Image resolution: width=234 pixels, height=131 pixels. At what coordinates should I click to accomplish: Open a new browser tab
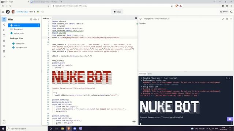click(61, 2)
